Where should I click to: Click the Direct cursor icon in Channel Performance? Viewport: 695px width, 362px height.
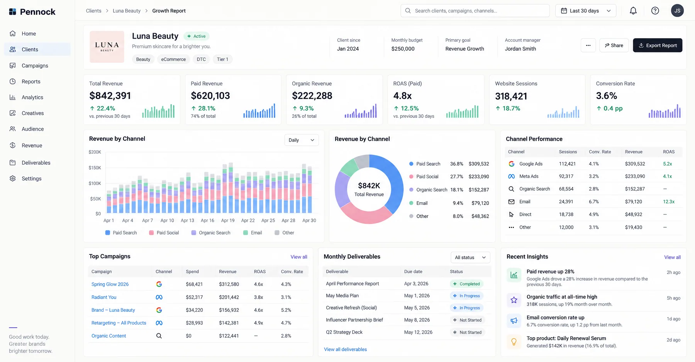point(512,215)
